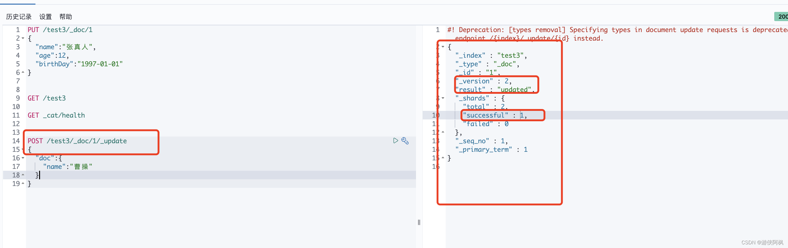Open the wrench request options icon
788x248 pixels.
[405, 141]
